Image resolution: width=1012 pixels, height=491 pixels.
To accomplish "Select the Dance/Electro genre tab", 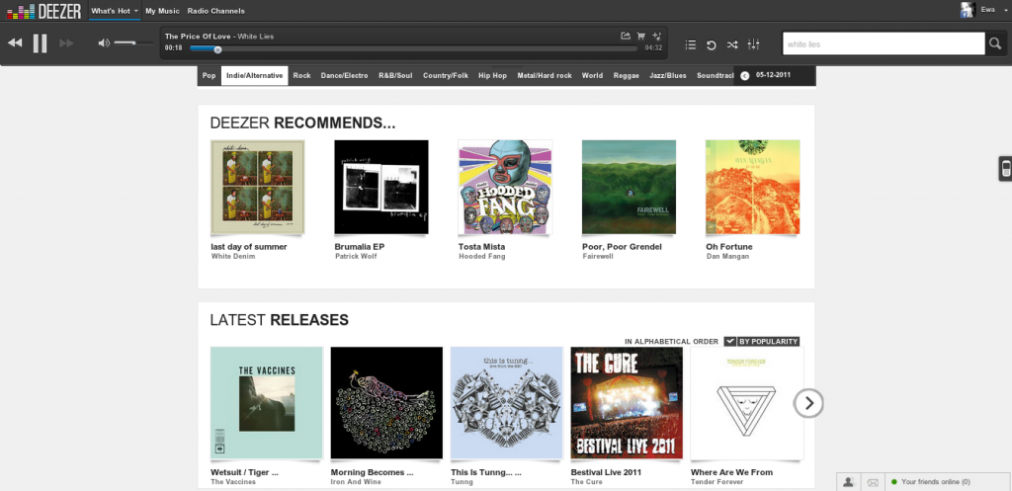I will coord(345,75).
